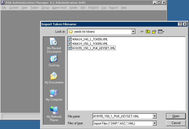Jump to Desktop in places bar

[54, 61]
